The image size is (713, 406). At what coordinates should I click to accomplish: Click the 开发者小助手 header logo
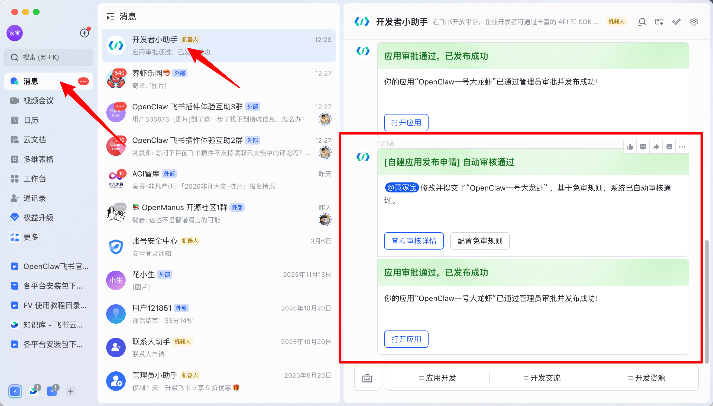pos(362,22)
